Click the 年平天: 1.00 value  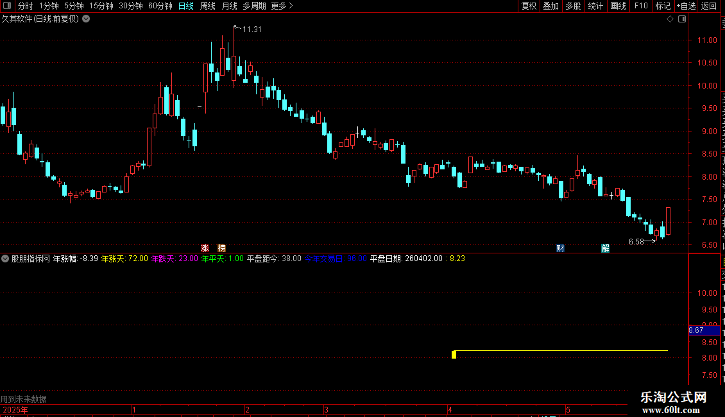point(223,259)
